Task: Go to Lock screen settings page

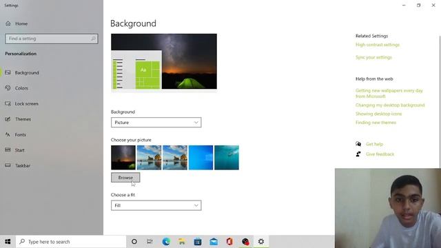Action: point(26,103)
